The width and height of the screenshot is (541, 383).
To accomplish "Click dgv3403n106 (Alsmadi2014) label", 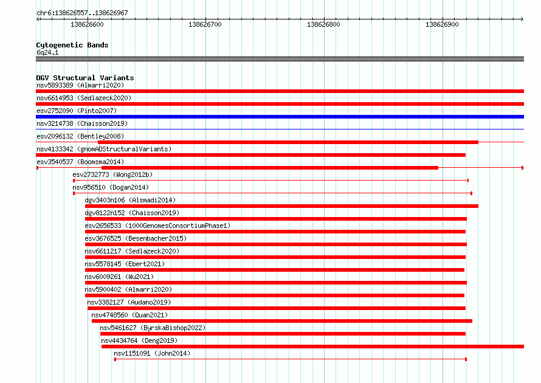I will (x=130, y=200).
